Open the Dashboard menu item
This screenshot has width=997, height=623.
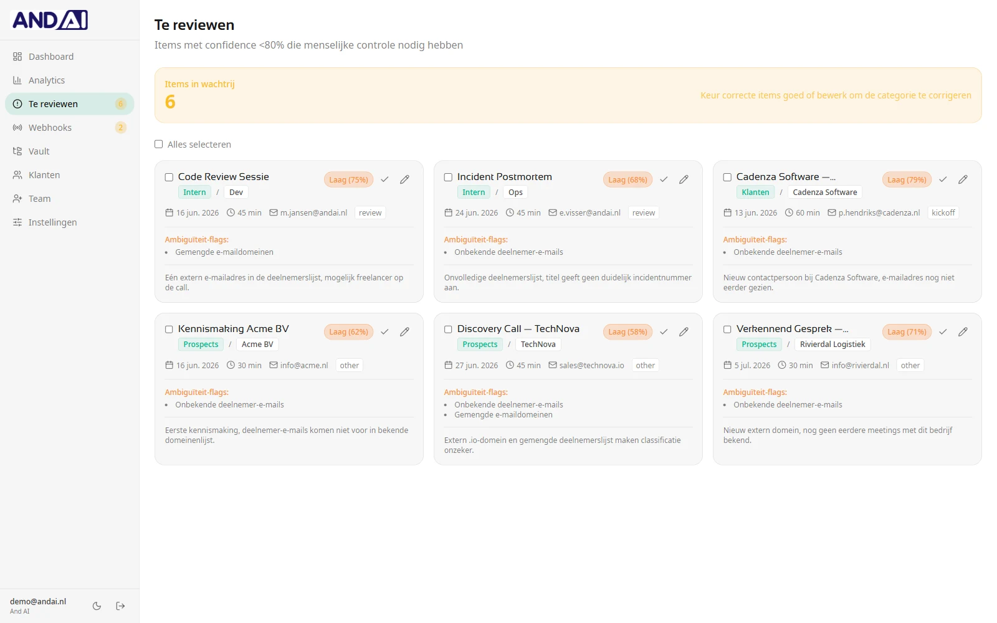[x=69, y=57]
